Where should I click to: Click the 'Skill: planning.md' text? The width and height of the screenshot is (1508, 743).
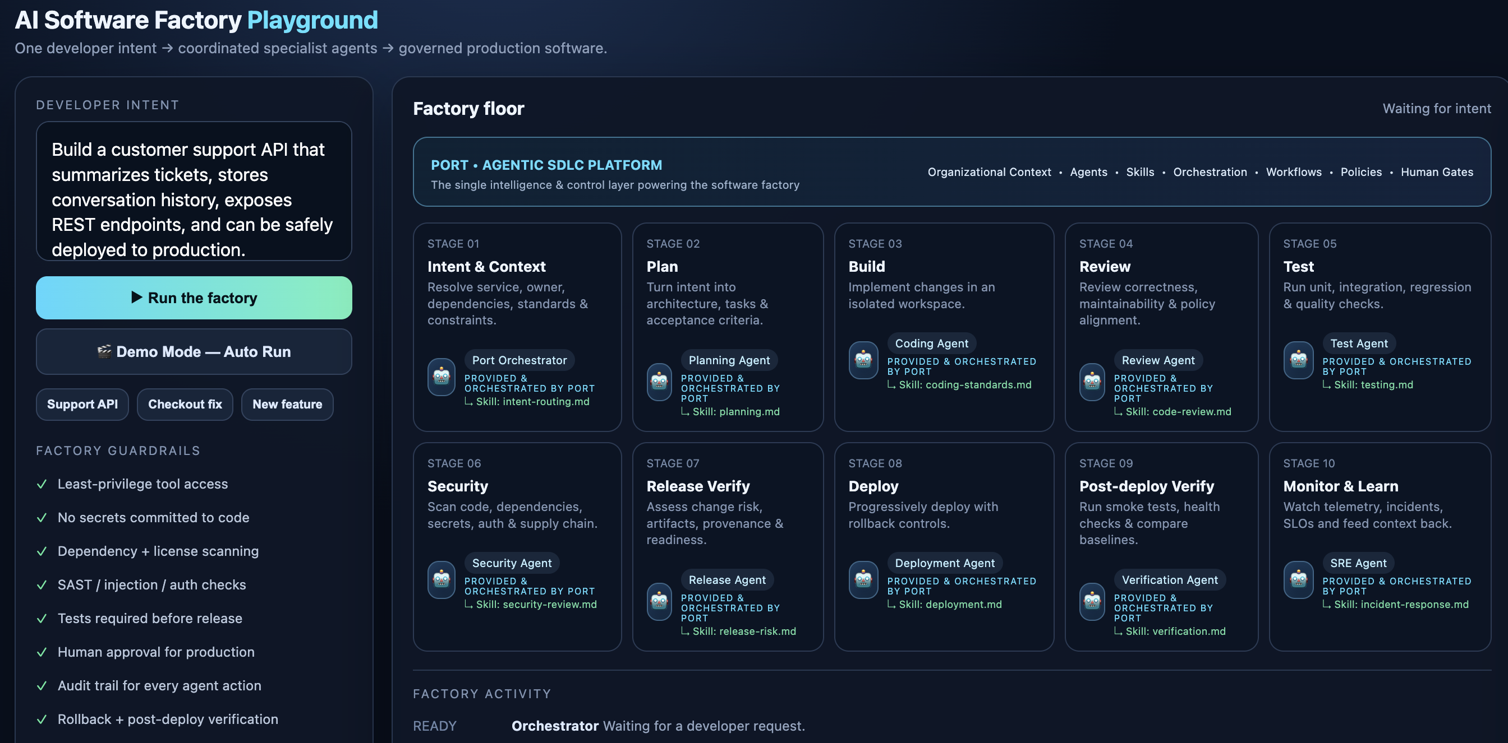pyautogui.click(x=736, y=412)
